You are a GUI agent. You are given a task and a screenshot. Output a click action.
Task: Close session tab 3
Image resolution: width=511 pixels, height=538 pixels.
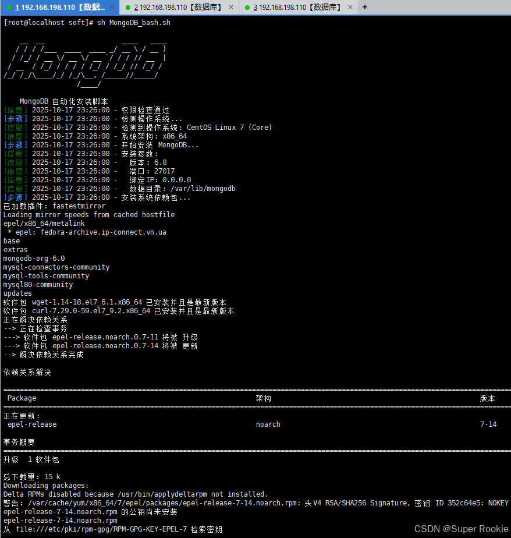pos(350,7)
